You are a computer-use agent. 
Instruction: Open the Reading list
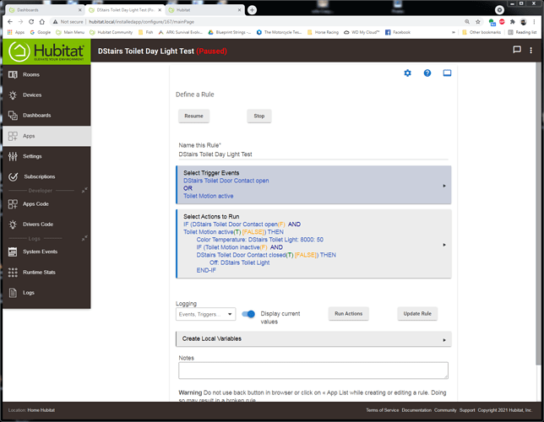pos(523,32)
